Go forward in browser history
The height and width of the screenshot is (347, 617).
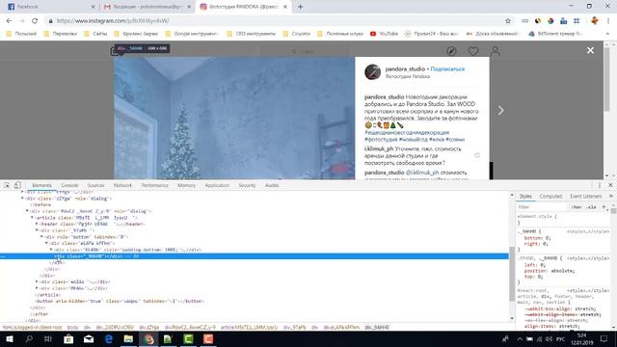(21, 21)
